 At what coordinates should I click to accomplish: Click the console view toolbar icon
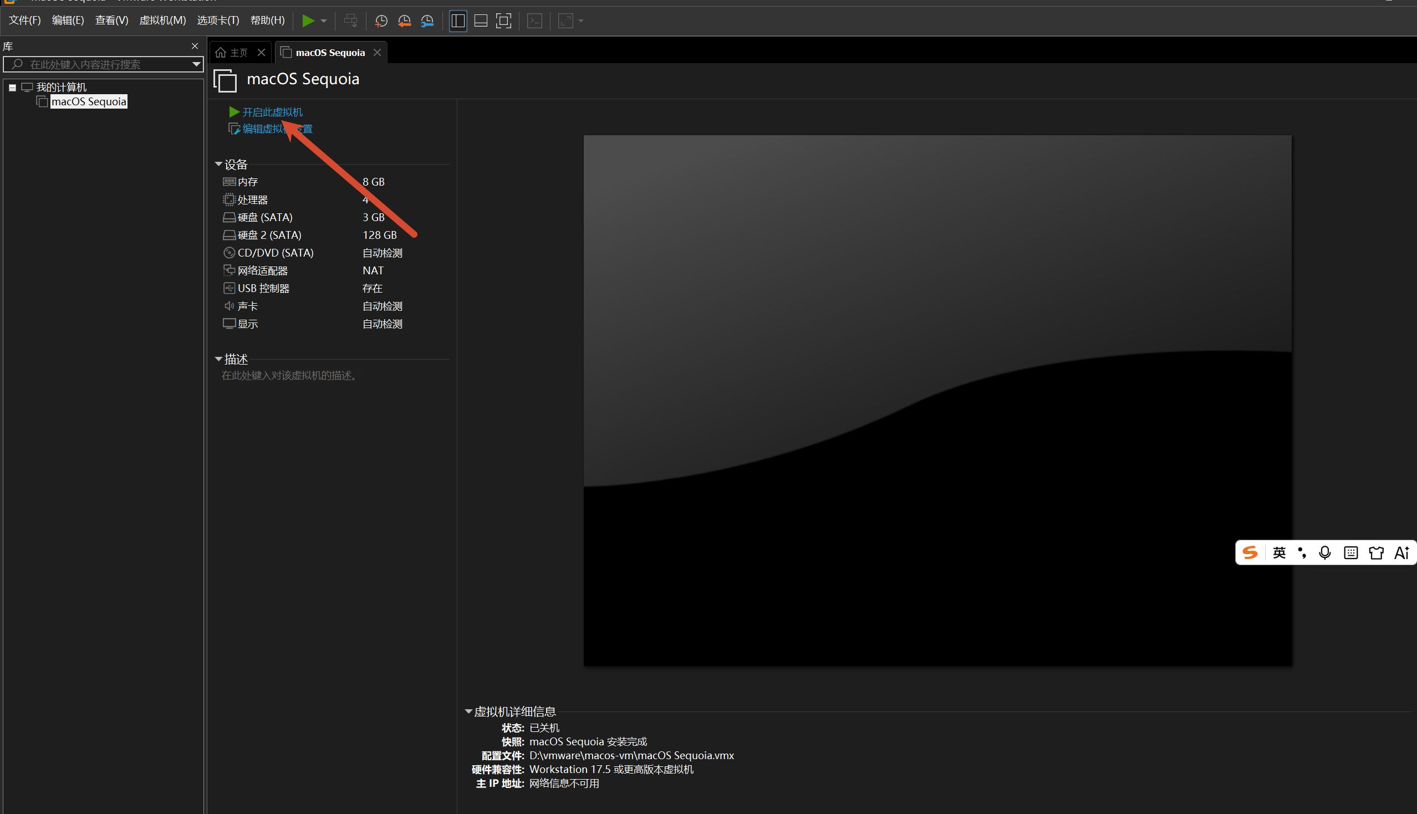534,21
